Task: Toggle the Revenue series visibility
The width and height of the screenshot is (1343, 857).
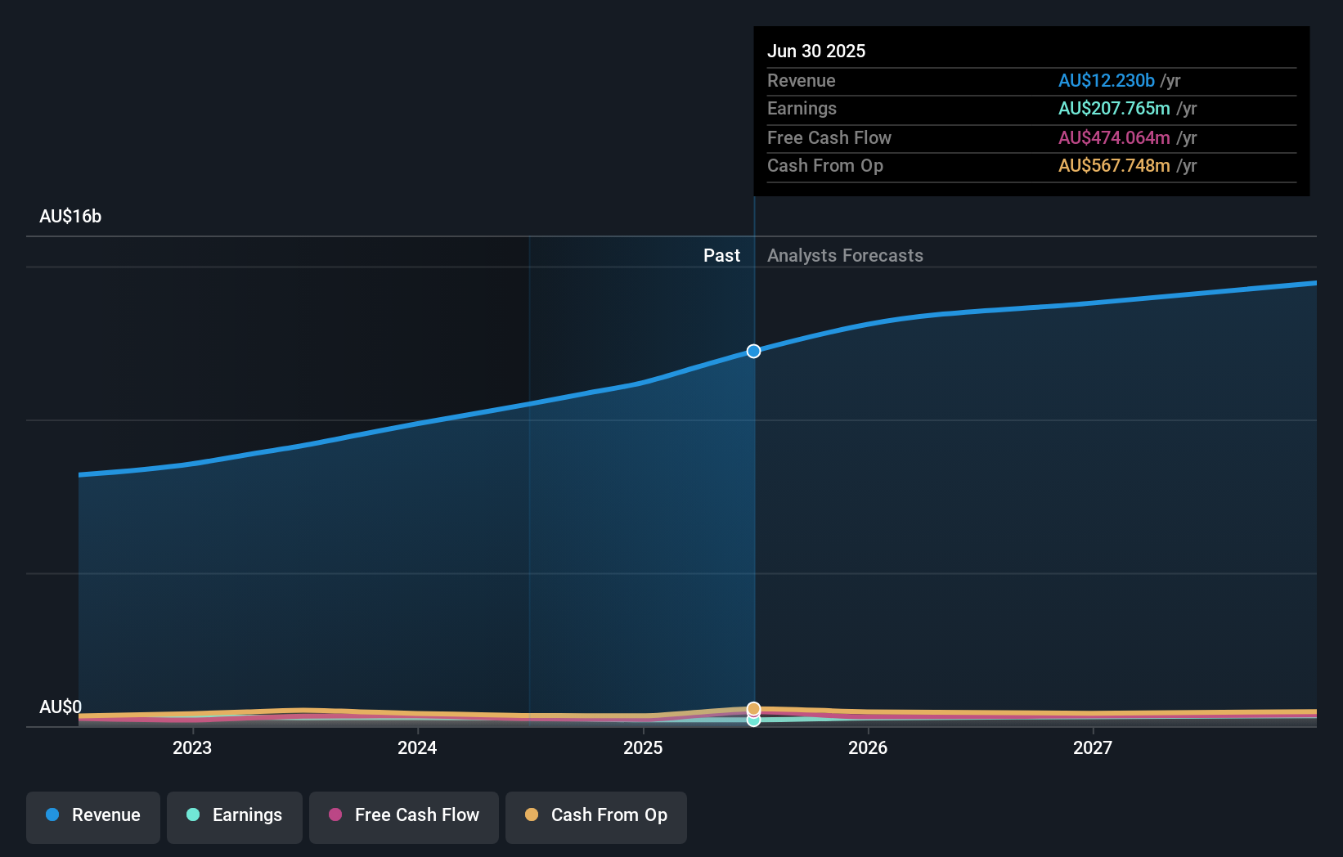Action: (92, 816)
